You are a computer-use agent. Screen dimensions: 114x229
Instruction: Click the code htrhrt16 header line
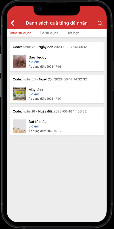[50, 111]
